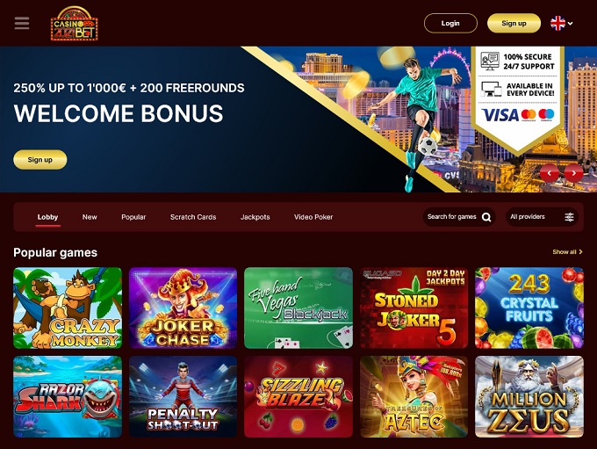
Task: Launch the Million Zeus game tile
Action: pos(529,397)
